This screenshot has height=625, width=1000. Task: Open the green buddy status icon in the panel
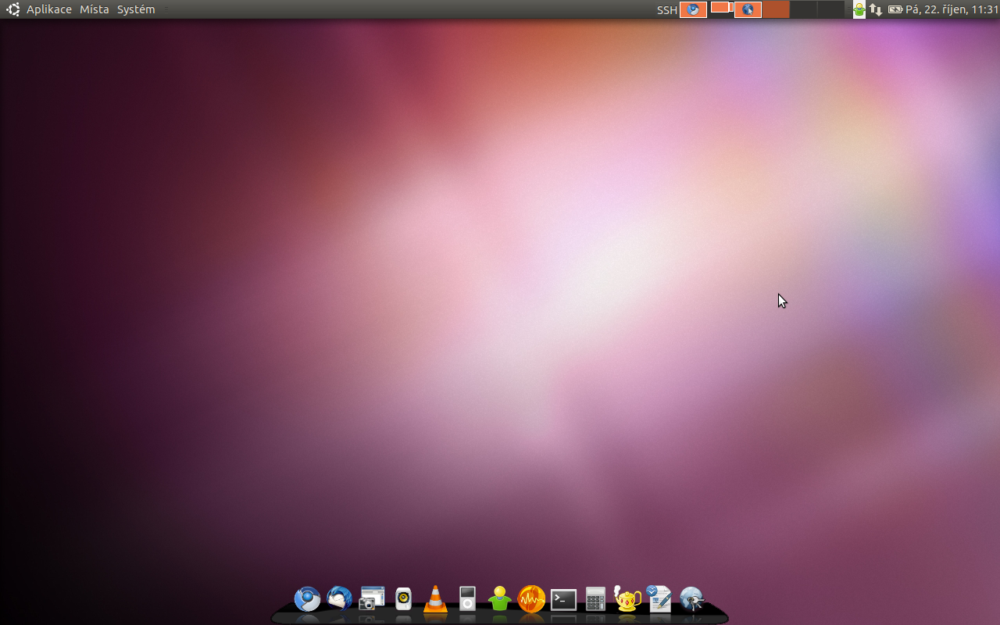[x=859, y=10]
